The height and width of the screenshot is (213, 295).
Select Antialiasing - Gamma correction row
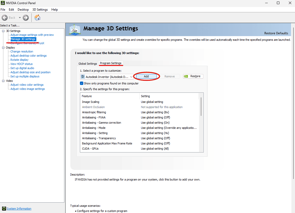coord(139,123)
